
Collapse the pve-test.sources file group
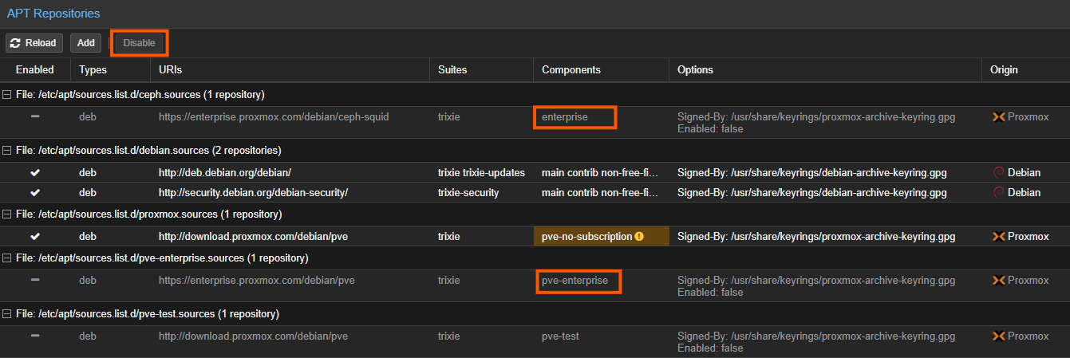(7, 314)
